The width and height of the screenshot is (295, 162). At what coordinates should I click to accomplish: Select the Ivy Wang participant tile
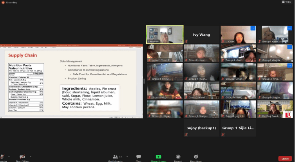point(201,35)
